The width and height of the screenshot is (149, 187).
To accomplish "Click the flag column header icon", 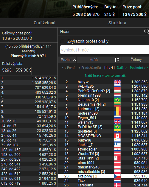I will pos(117,60).
